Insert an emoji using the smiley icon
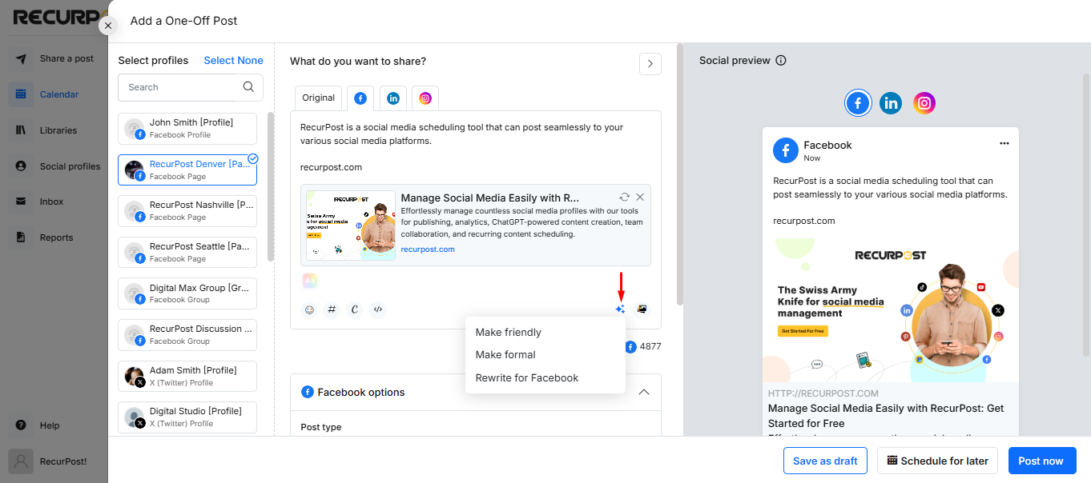 pyautogui.click(x=309, y=309)
